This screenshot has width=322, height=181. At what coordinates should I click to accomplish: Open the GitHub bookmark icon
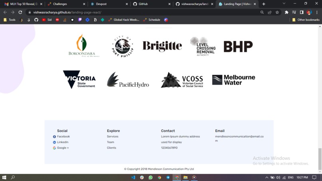36,20
